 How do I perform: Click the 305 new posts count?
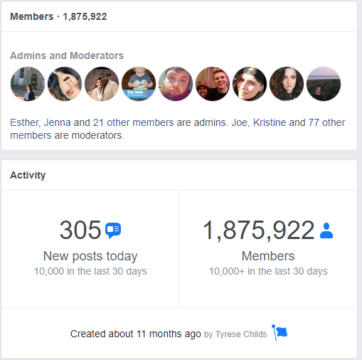[80, 230]
